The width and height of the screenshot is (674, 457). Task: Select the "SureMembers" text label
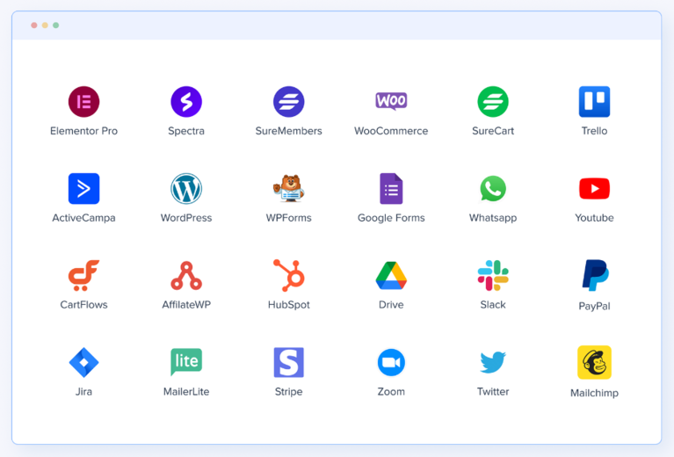289,131
